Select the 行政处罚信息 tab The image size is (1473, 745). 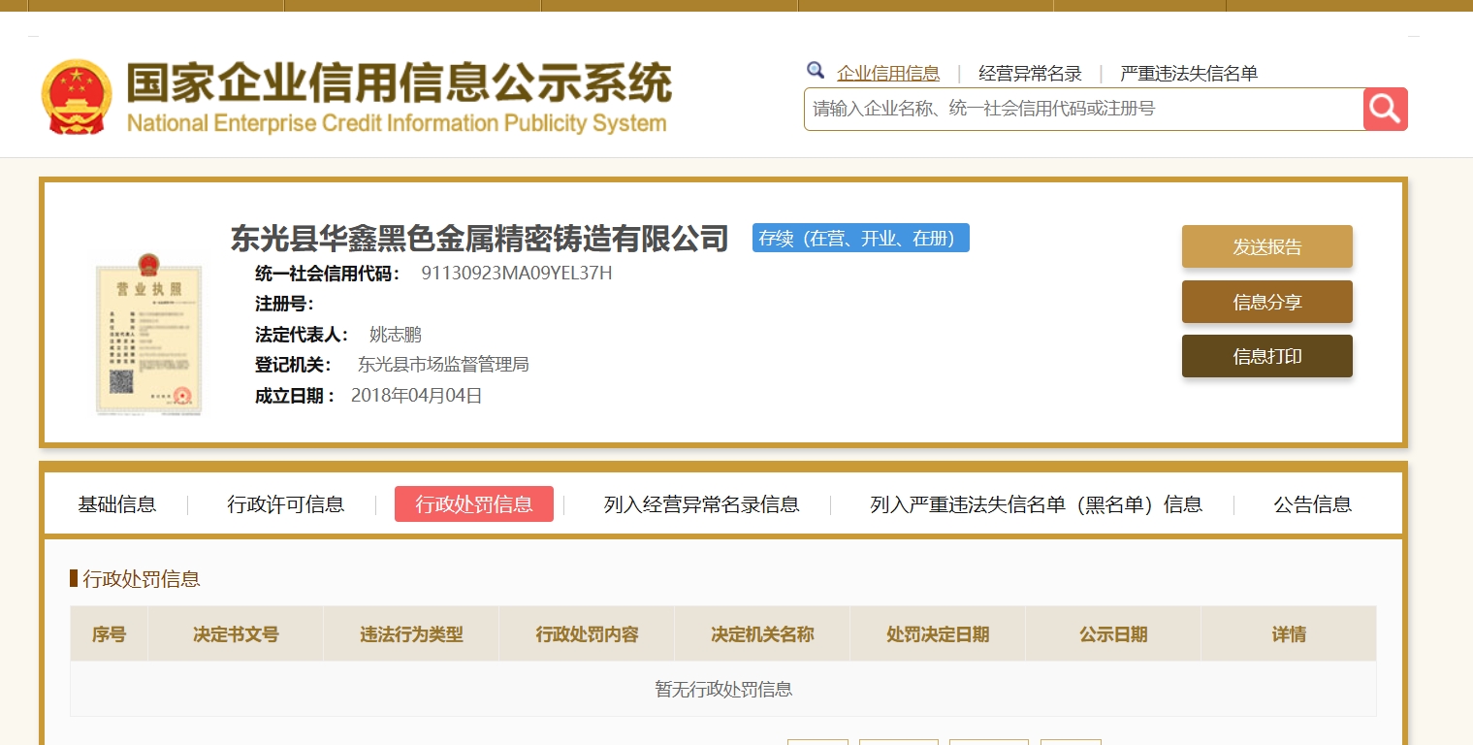pos(474,504)
